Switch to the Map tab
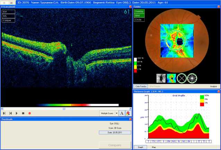The height and width of the screenshot is (150, 221). coord(153,147)
